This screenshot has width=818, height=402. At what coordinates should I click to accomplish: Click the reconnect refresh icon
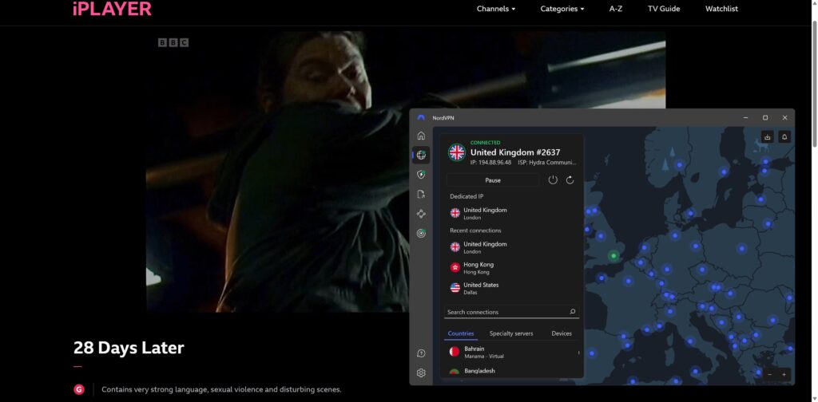[570, 179]
